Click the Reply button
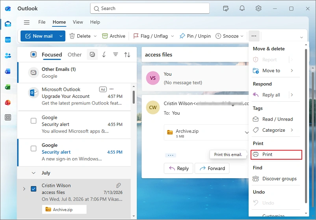 pos(178,168)
